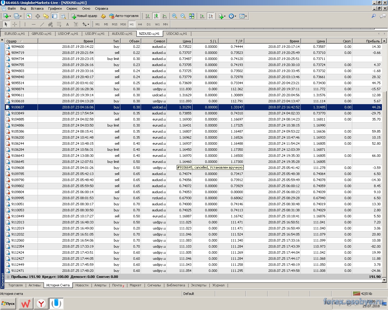Switch to the Журнал terminal tab
Viewport: 388px width, 310px height.
pyautogui.click(x=218, y=285)
